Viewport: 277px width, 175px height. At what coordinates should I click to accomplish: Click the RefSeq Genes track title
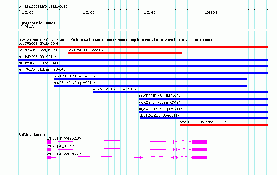pos(31,135)
